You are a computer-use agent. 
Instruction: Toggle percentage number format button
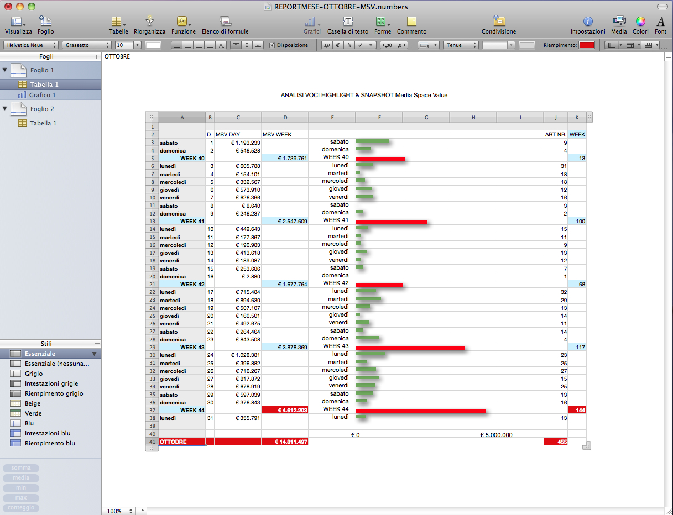[349, 45]
